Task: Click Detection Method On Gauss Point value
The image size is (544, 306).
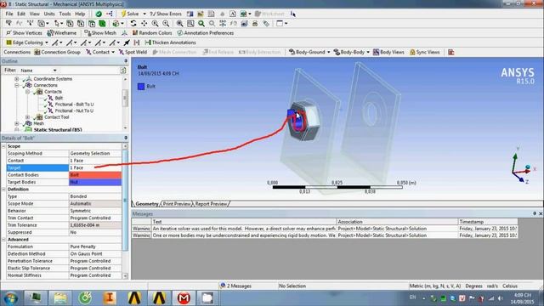Action: [x=95, y=254]
